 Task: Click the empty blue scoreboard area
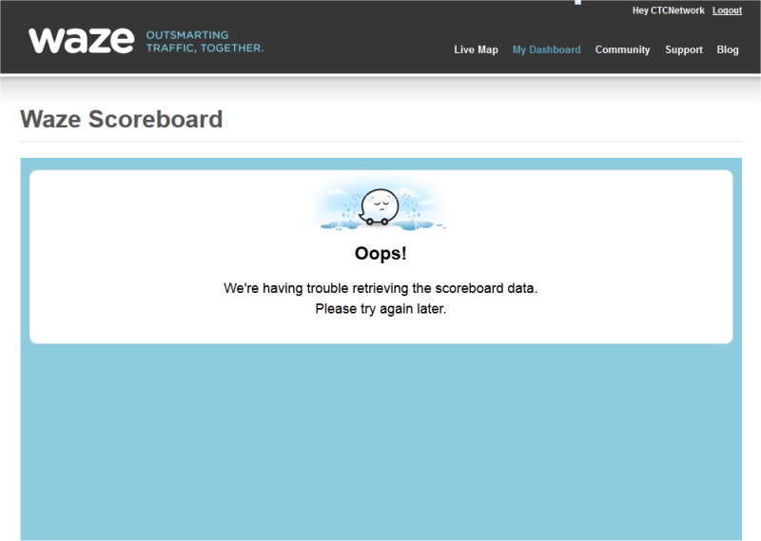tap(381, 441)
